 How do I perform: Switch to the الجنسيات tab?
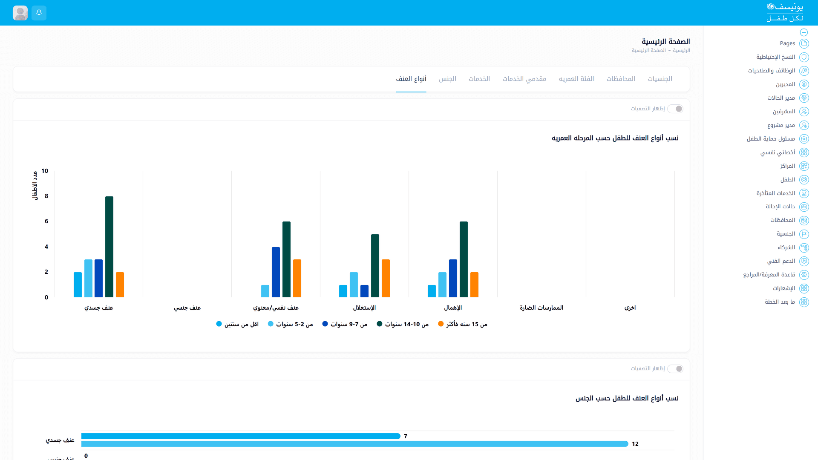[660, 79]
